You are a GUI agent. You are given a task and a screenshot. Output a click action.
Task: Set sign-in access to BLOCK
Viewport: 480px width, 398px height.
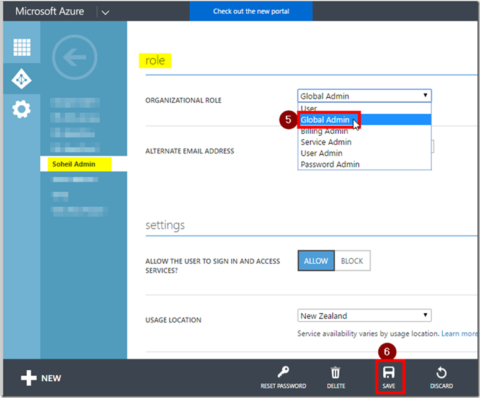[x=352, y=261]
